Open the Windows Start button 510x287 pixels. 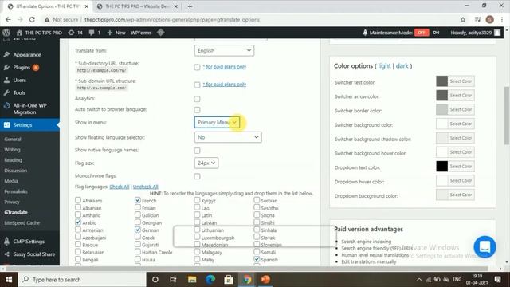click(x=9, y=280)
